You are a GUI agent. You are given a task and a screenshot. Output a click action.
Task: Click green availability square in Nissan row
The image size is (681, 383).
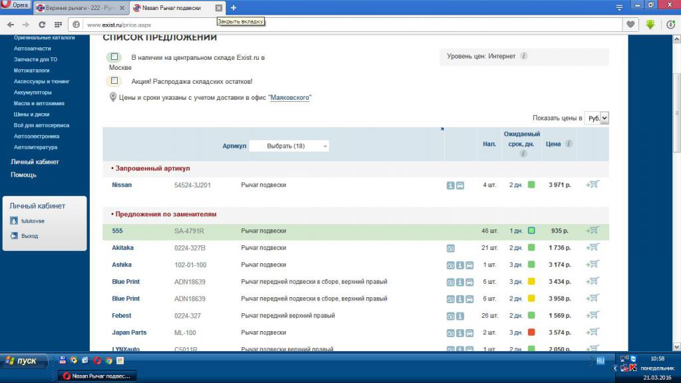pyautogui.click(x=531, y=185)
